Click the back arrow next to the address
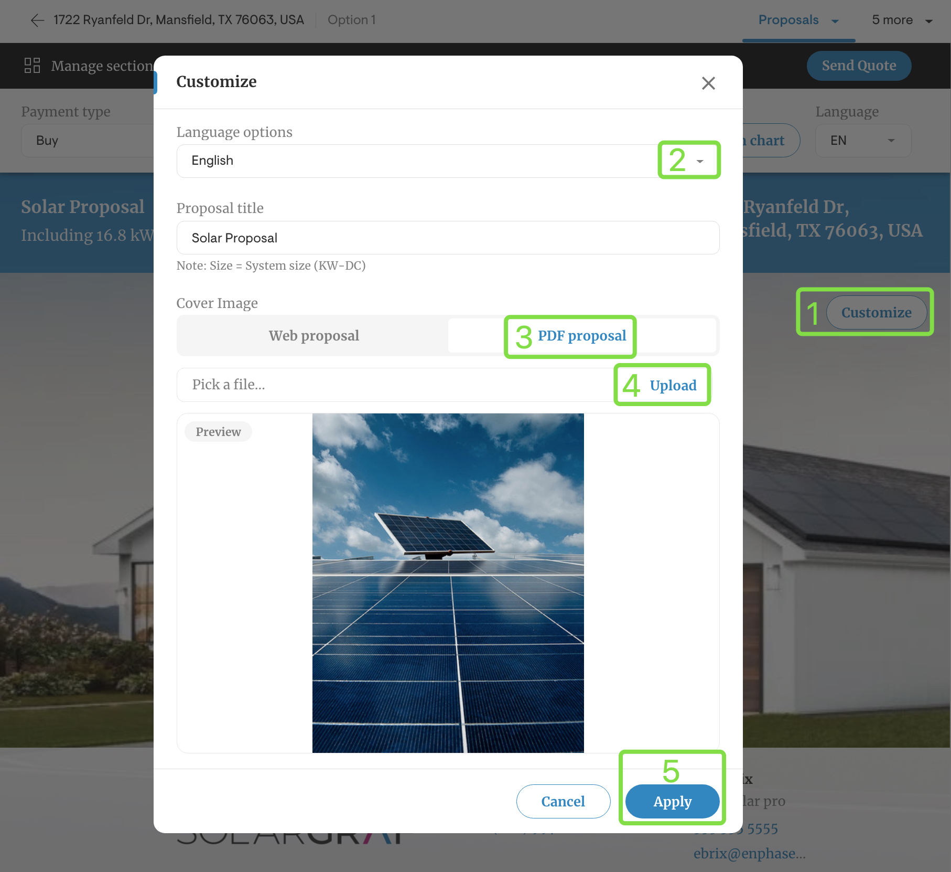This screenshot has height=872, width=951. (37, 20)
